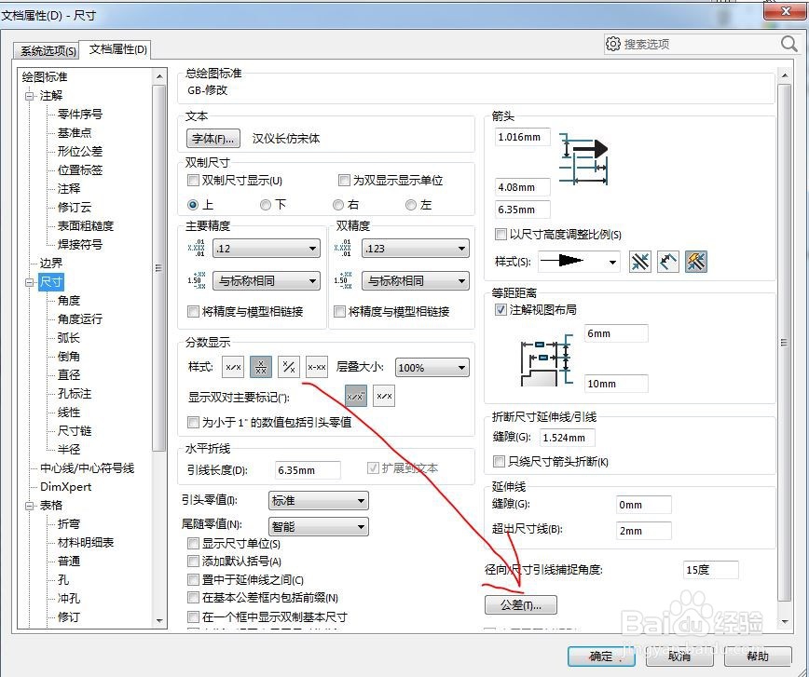Select the 上 (top) radio option

point(193,205)
